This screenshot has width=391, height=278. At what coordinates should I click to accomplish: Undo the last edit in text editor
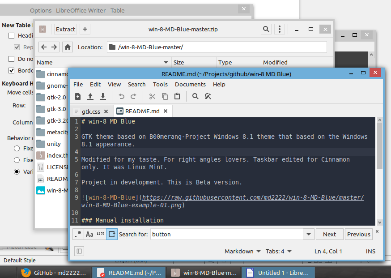[x=121, y=96]
